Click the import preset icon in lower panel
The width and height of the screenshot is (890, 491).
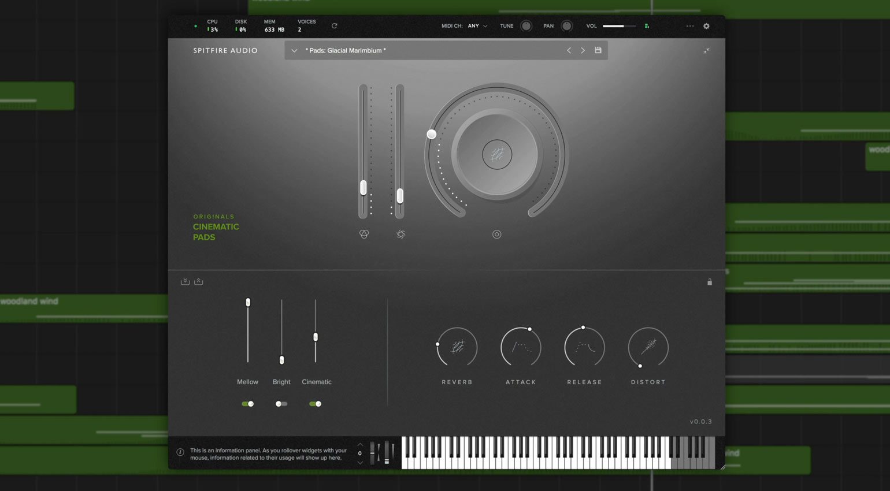pos(185,281)
